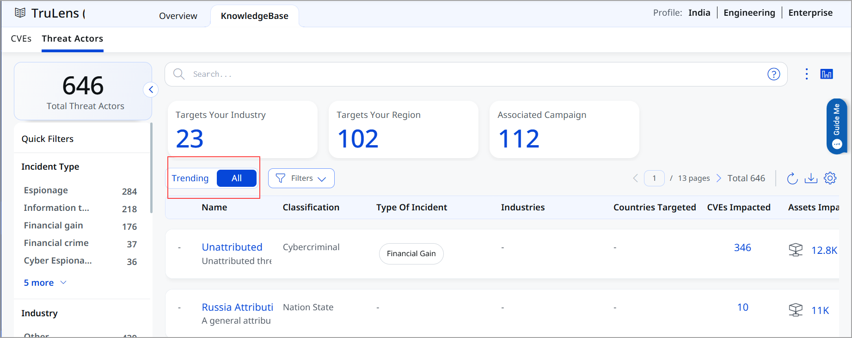Download the threat actors list
852x338 pixels.
point(811,178)
